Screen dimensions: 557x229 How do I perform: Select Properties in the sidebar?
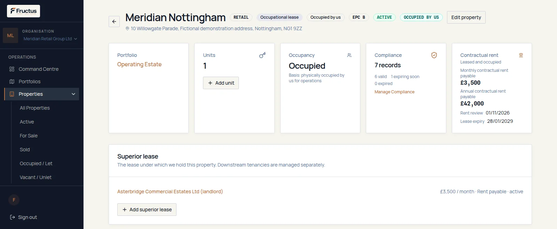coord(41,94)
